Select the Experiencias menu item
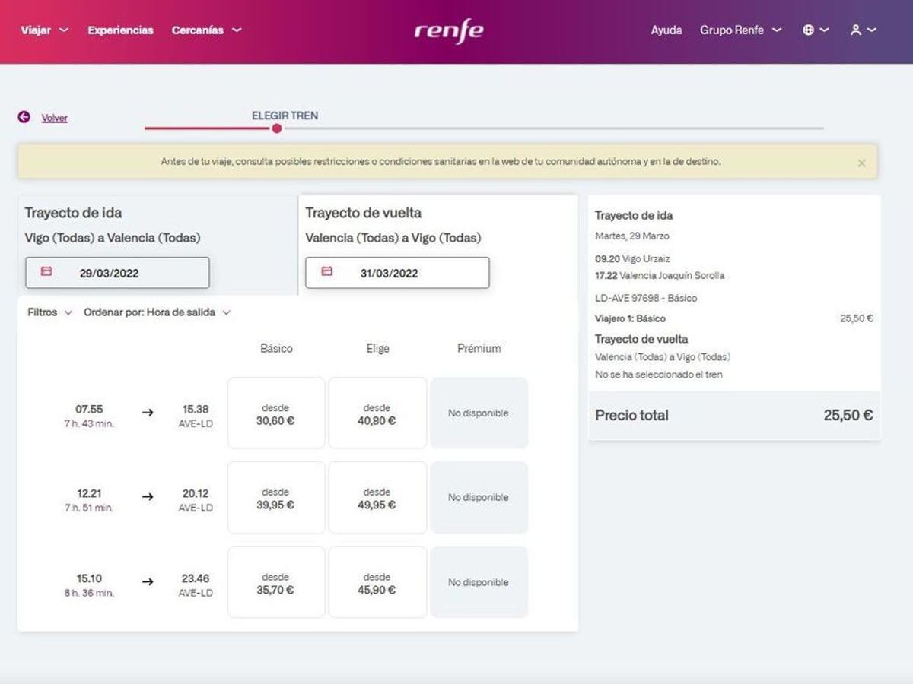The width and height of the screenshot is (913, 684). coord(119,30)
